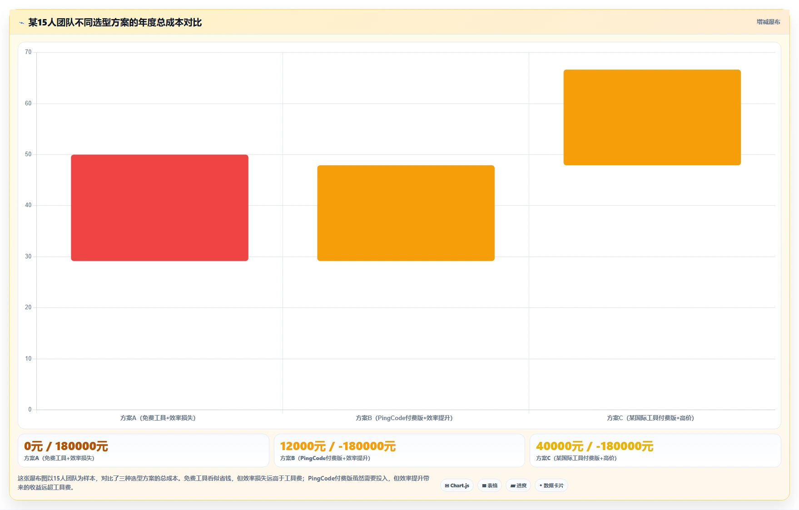The height and width of the screenshot is (510, 799).
Task: Click the orange bar for 方案C
Action: [x=652, y=117]
